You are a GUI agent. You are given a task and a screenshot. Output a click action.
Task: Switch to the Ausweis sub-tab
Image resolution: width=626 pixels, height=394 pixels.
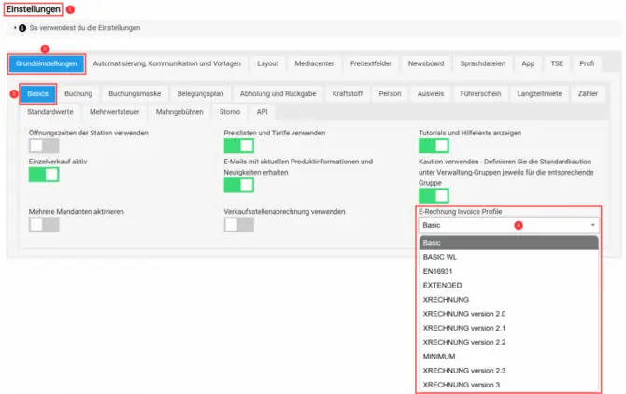click(431, 94)
